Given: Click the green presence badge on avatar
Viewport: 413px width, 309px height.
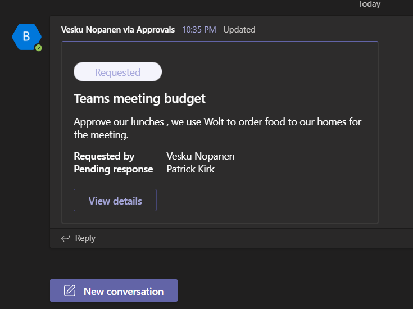Looking at the screenshot, I should 38,48.
